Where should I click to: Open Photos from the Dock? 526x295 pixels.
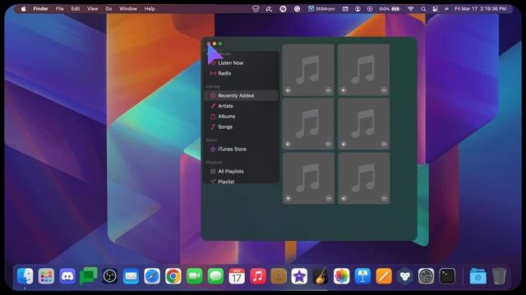tap(342, 276)
